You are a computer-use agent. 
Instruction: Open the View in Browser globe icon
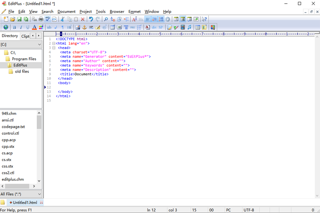6,28
